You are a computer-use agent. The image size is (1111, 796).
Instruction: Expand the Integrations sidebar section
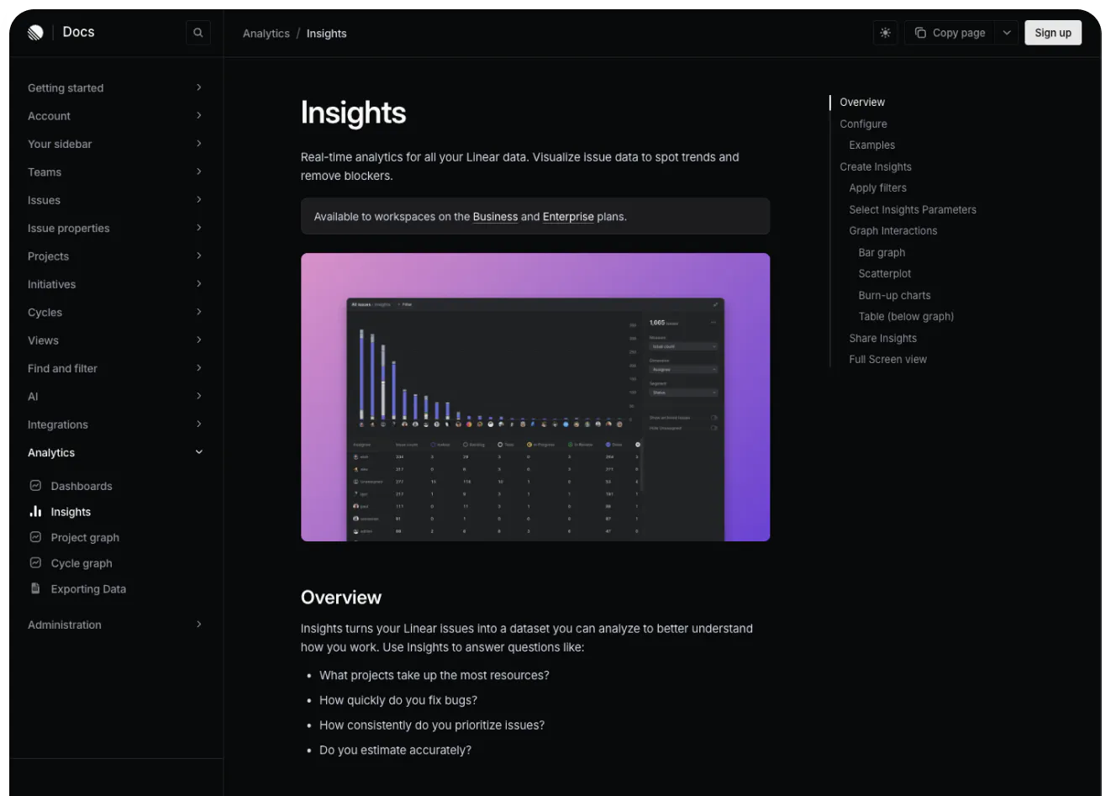(x=199, y=424)
